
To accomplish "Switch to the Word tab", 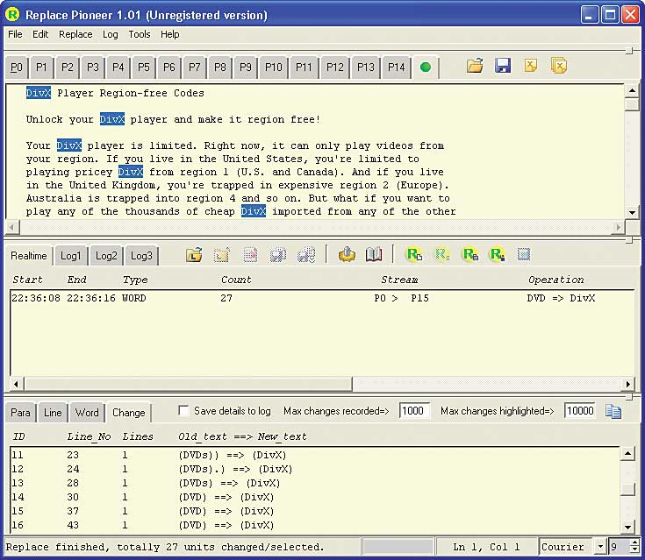I will pos(87,413).
